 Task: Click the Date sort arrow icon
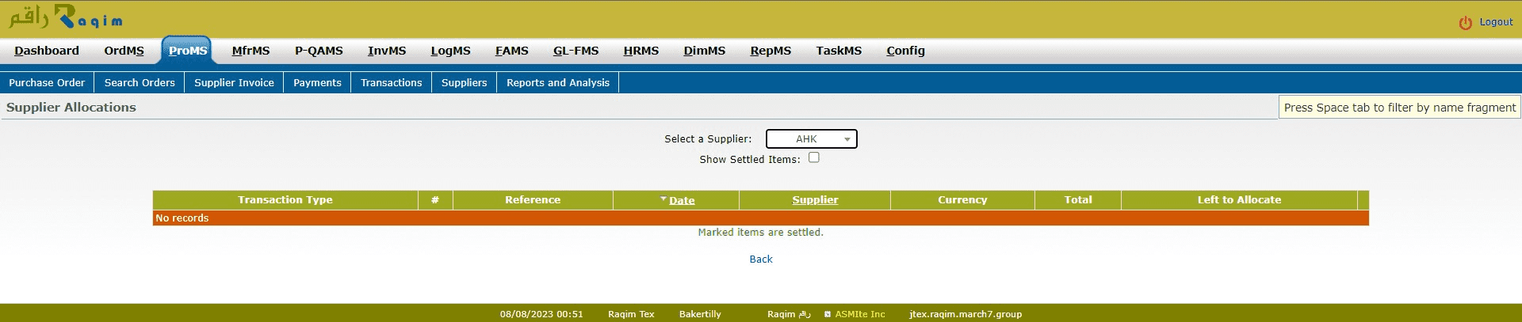(x=663, y=199)
